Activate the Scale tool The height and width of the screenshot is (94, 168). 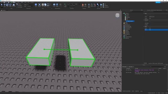click(7, 5)
